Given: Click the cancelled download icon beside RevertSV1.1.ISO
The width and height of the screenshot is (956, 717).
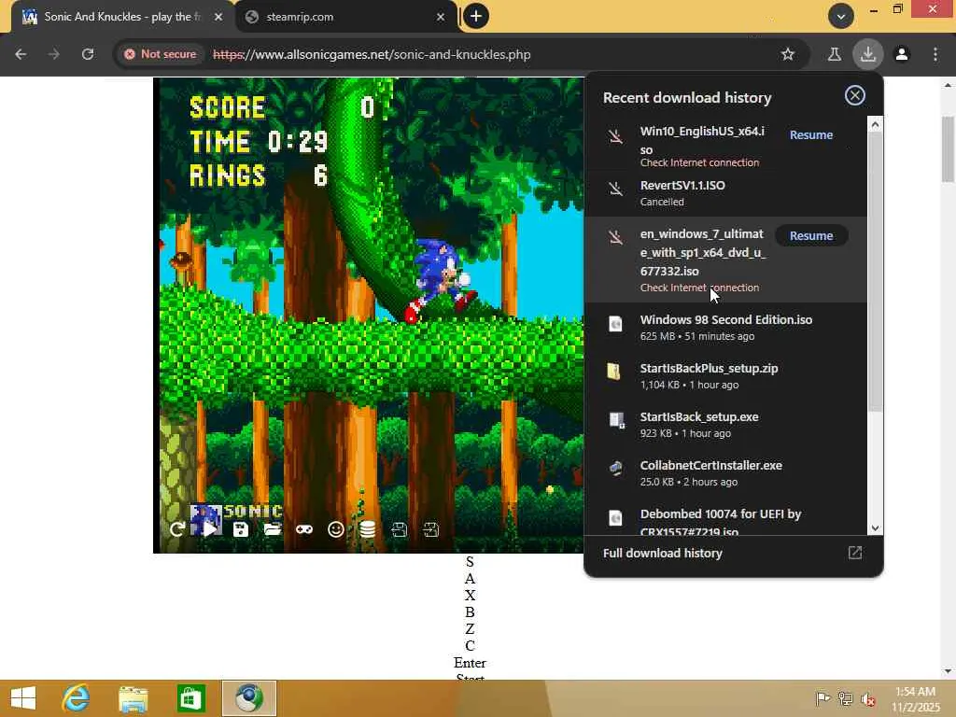Looking at the screenshot, I should coord(616,189).
